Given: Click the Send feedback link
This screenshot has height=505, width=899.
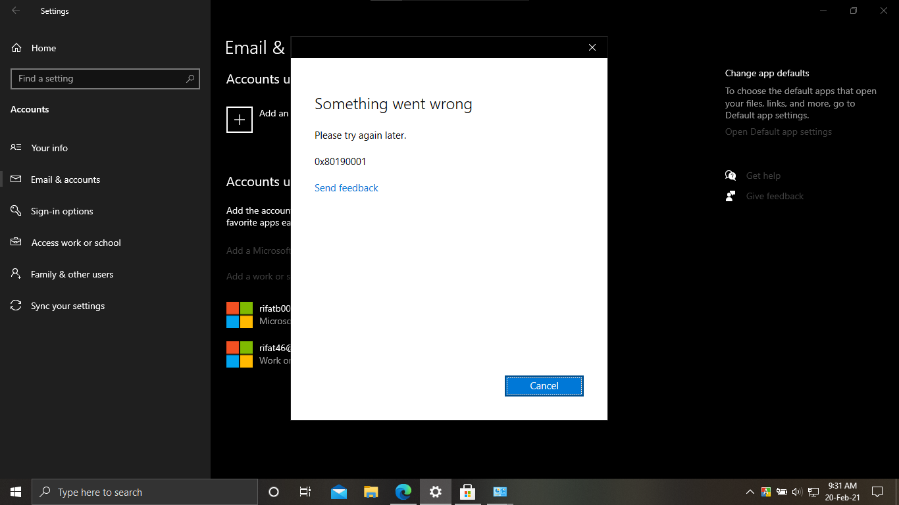Looking at the screenshot, I should 346,188.
